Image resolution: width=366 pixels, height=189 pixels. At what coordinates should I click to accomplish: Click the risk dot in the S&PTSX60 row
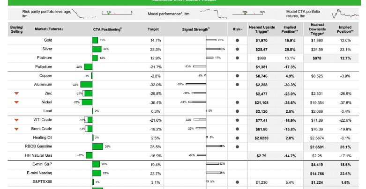tap(238, 182)
